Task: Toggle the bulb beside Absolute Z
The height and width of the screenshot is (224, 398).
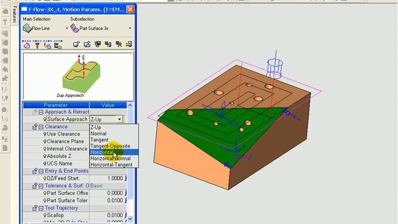Action: click(45, 156)
